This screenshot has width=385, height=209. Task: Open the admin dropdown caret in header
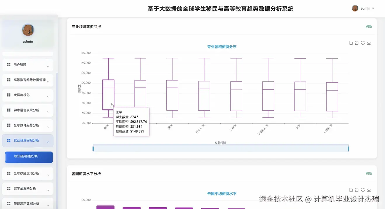[x=373, y=8]
